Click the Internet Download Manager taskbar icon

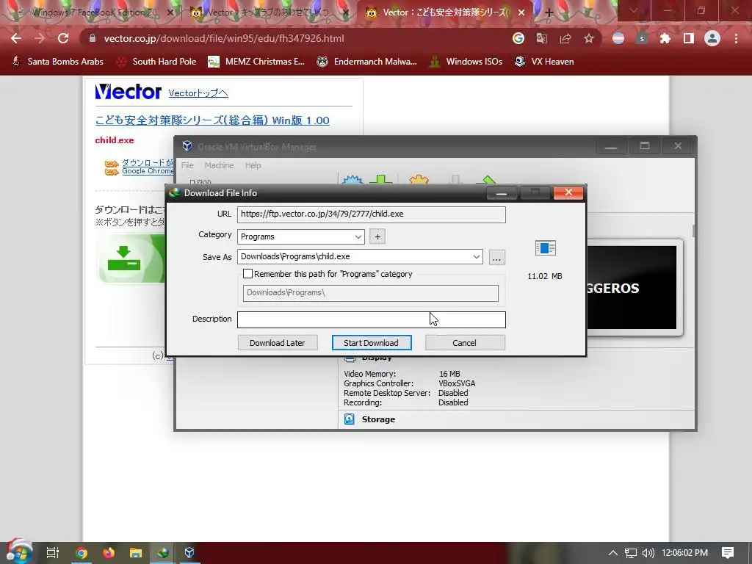point(162,553)
